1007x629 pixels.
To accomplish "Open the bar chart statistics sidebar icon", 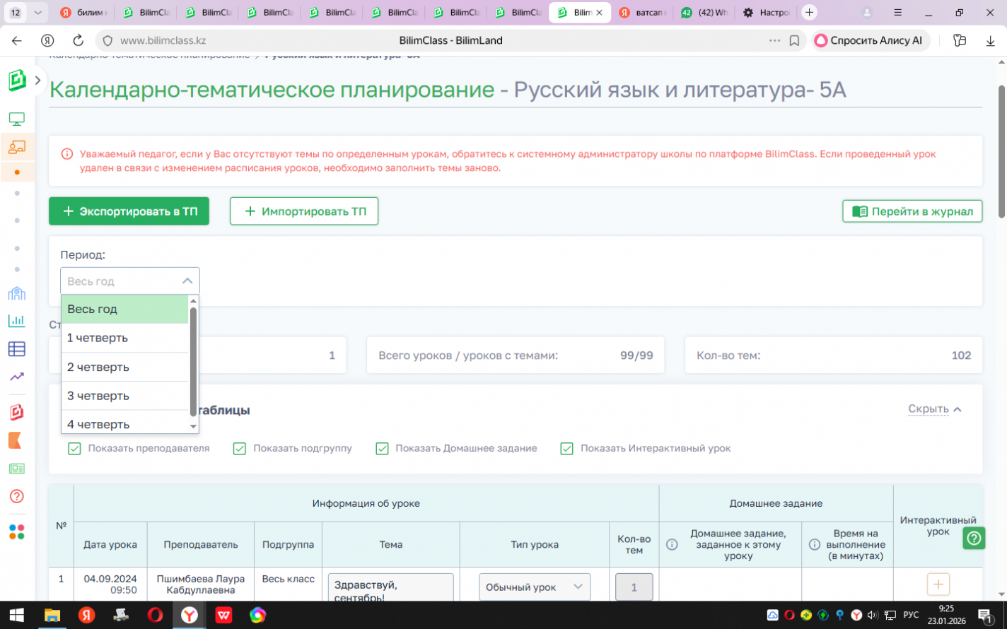I will coord(16,321).
